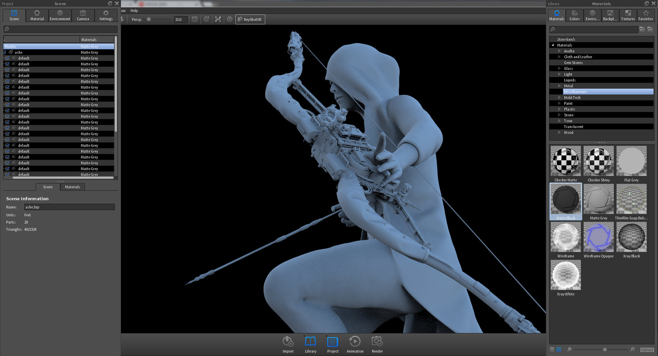Screen dimensions: 658x356
Task: Click the Upload button in the Library
Action: [647, 350]
